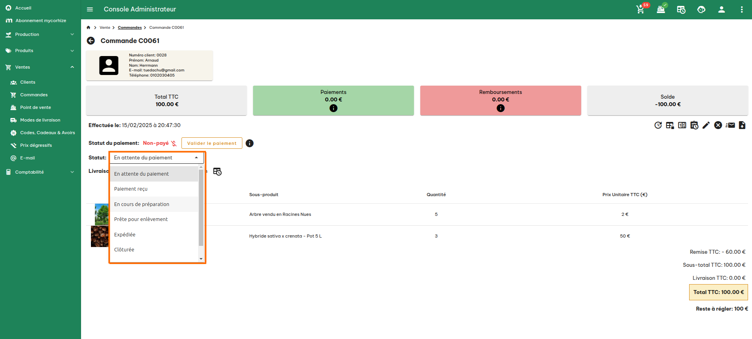
Task: Click the status list scrollbar down arrow
Action: point(201,259)
